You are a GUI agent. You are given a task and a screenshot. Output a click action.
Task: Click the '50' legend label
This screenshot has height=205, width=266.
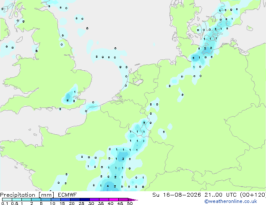(130, 203)
